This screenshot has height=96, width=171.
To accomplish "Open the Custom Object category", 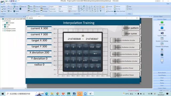I will 162,88.
